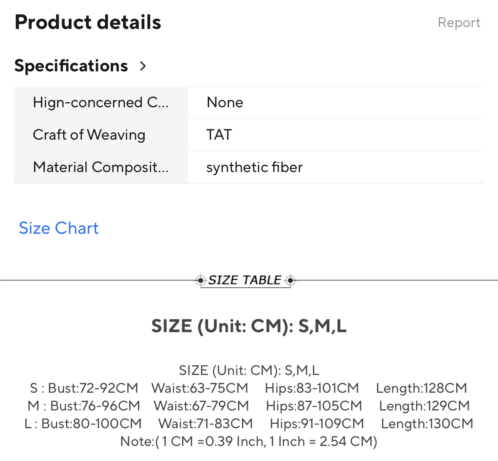Open the Size Chart link
This screenshot has height=461, width=498.
(x=59, y=228)
